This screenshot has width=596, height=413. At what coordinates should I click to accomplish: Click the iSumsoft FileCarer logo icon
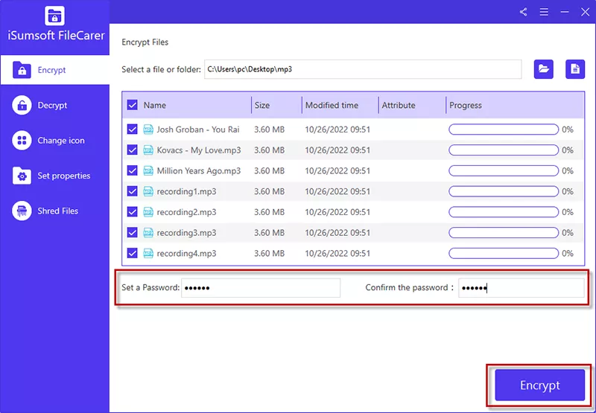[54, 16]
